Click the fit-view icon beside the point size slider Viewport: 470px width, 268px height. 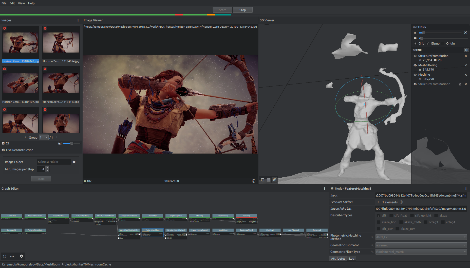coord(466,33)
